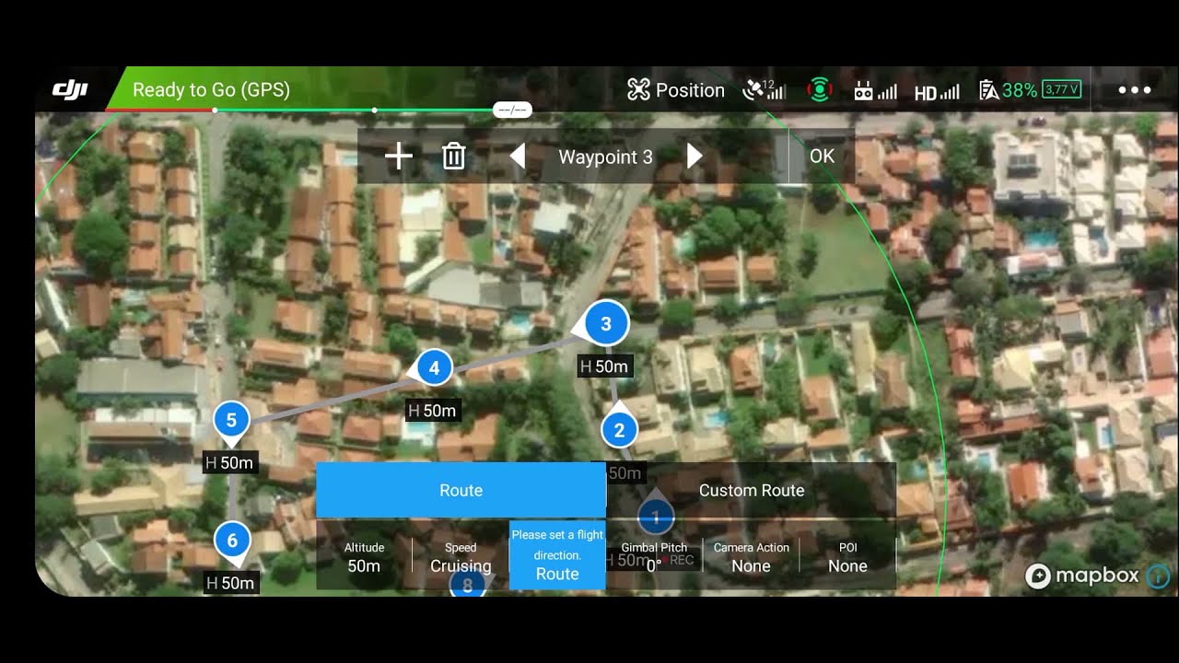This screenshot has width=1179, height=663.
Task: Tap H 50m label under waypoint 3
Action: [603, 366]
